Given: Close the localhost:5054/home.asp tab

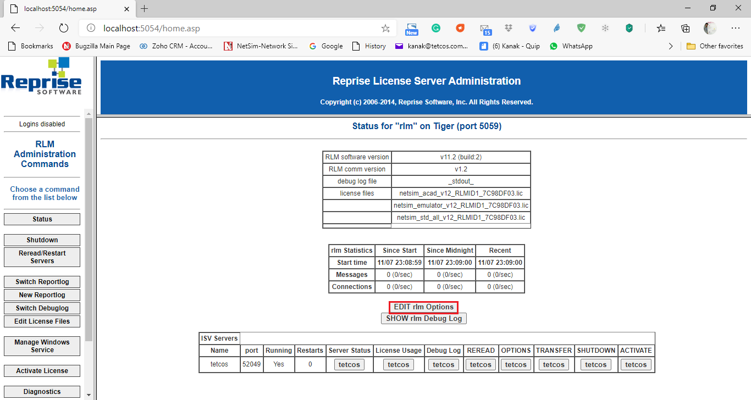Looking at the screenshot, I should (126, 9).
